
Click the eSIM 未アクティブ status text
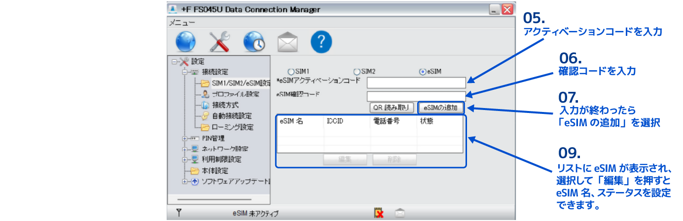click(255, 214)
